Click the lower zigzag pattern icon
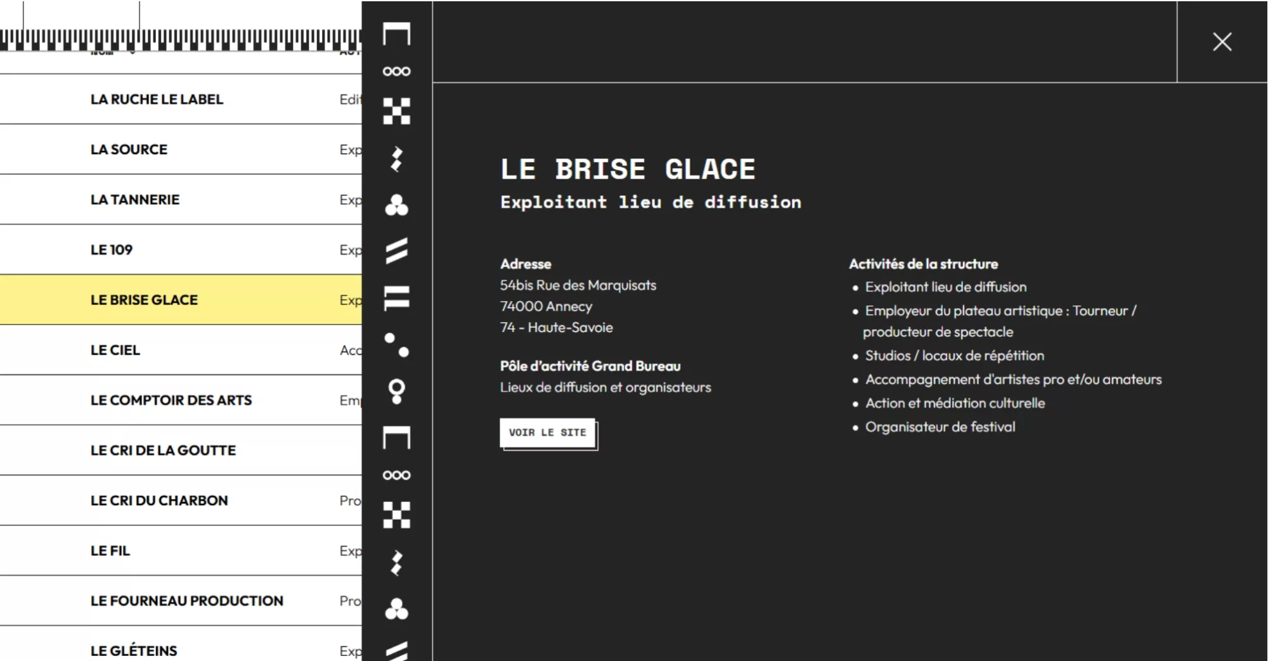The image size is (1268, 661). click(x=396, y=562)
